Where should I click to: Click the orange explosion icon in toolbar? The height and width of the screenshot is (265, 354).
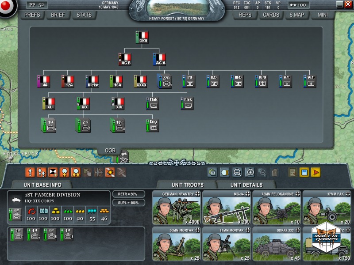(110, 172)
